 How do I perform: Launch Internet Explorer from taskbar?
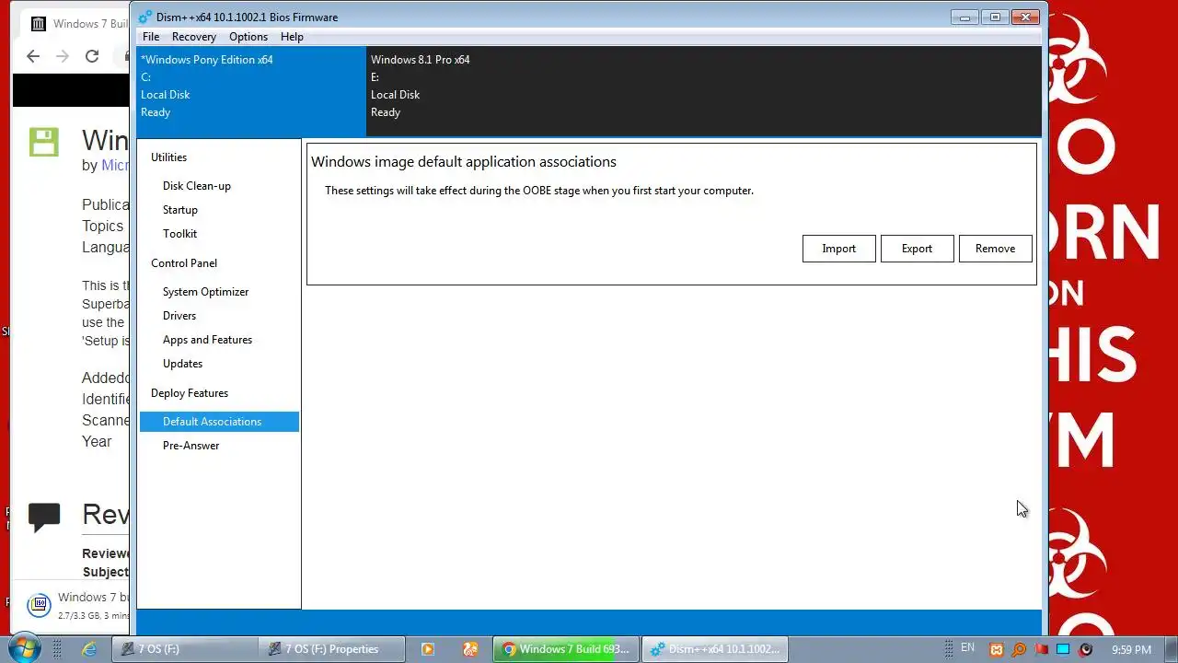coord(89,649)
